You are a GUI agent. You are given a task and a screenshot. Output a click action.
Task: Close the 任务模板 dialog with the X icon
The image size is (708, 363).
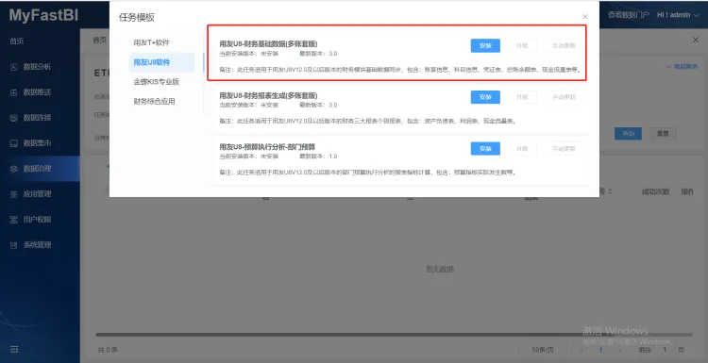tap(585, 17)
